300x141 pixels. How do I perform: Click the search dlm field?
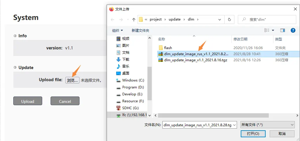(267, 20)
